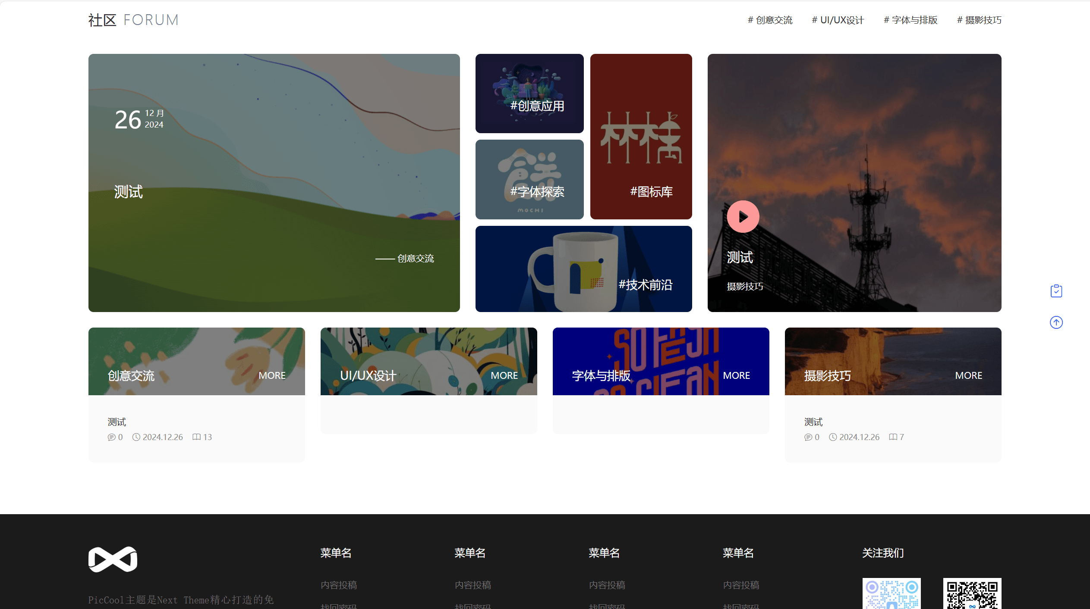Screen dimensions: 1090x609
Task: Select # 字体与排版 from the top navigation
Action: (910, 20)
